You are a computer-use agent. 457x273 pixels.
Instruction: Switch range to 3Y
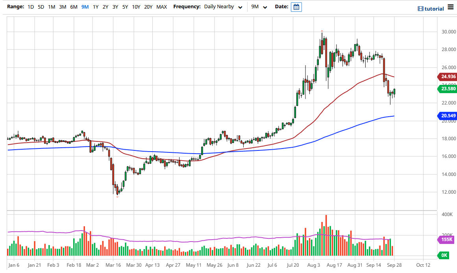115,7
